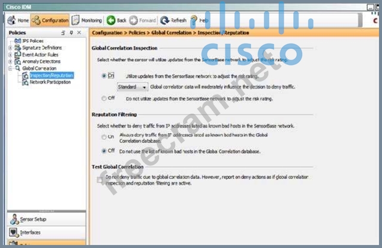Open the Monitoring section
The width and height of the screenshot is (382, 248).
point(87,20)
